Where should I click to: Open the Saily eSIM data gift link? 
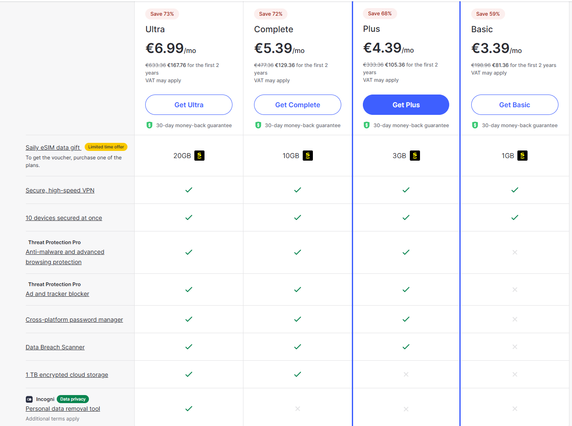point(53,148)
